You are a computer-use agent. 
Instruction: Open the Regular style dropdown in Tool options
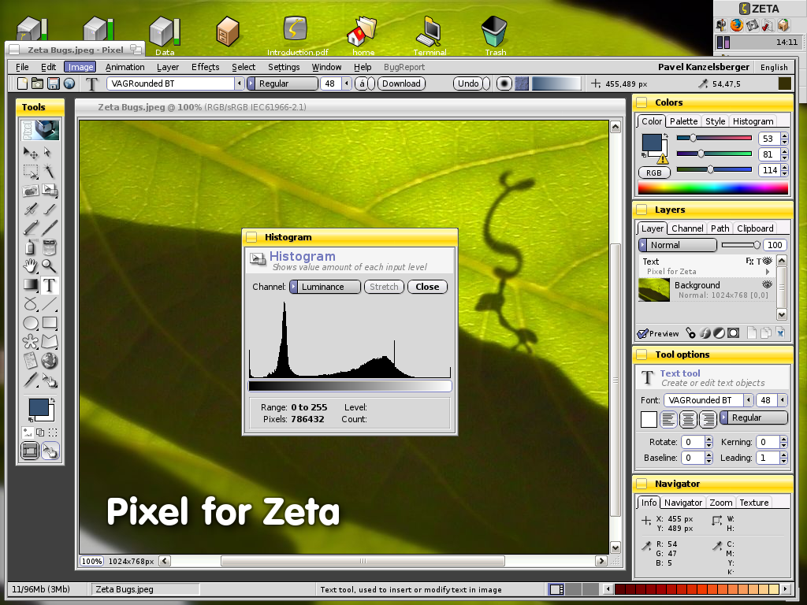coord(753,418)
